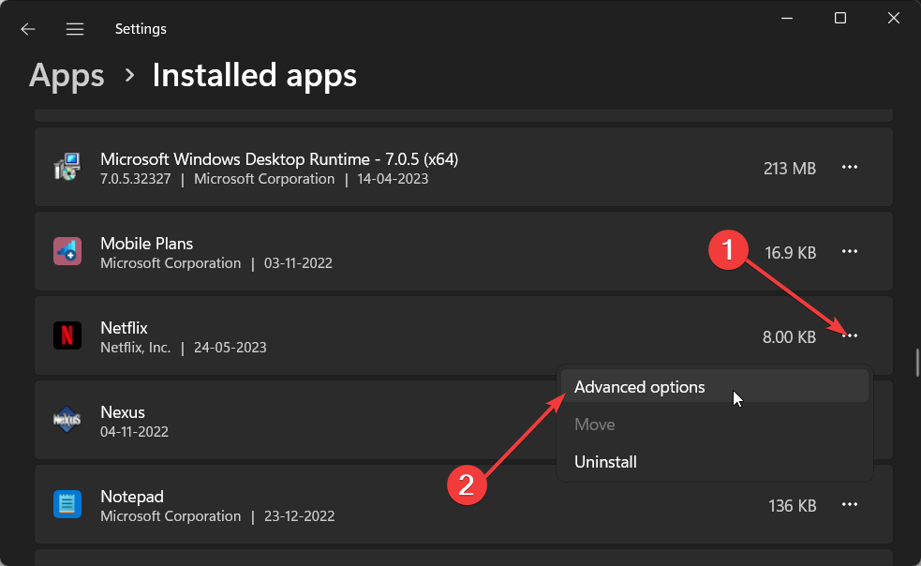Click the 213 MB size value
The image size is (921, 566).
point(790,169)
